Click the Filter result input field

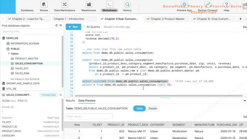click(x=89, y=117)
